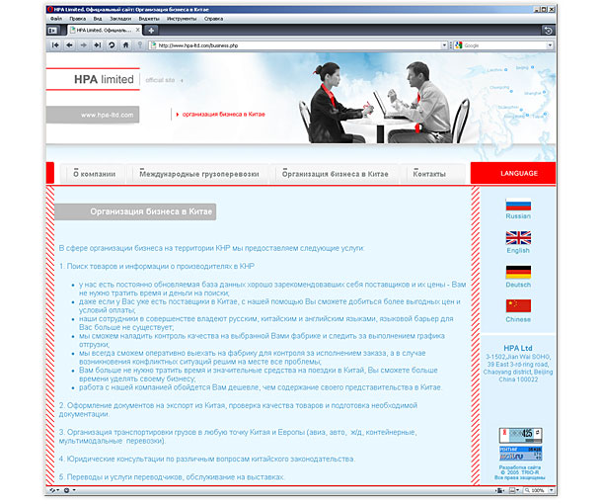Open the Международные грузоперевозки page
602x504 pixels.
coord(199,174)
